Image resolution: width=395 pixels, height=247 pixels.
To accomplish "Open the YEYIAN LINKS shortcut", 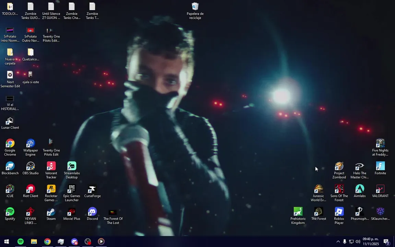I will 31,216.
